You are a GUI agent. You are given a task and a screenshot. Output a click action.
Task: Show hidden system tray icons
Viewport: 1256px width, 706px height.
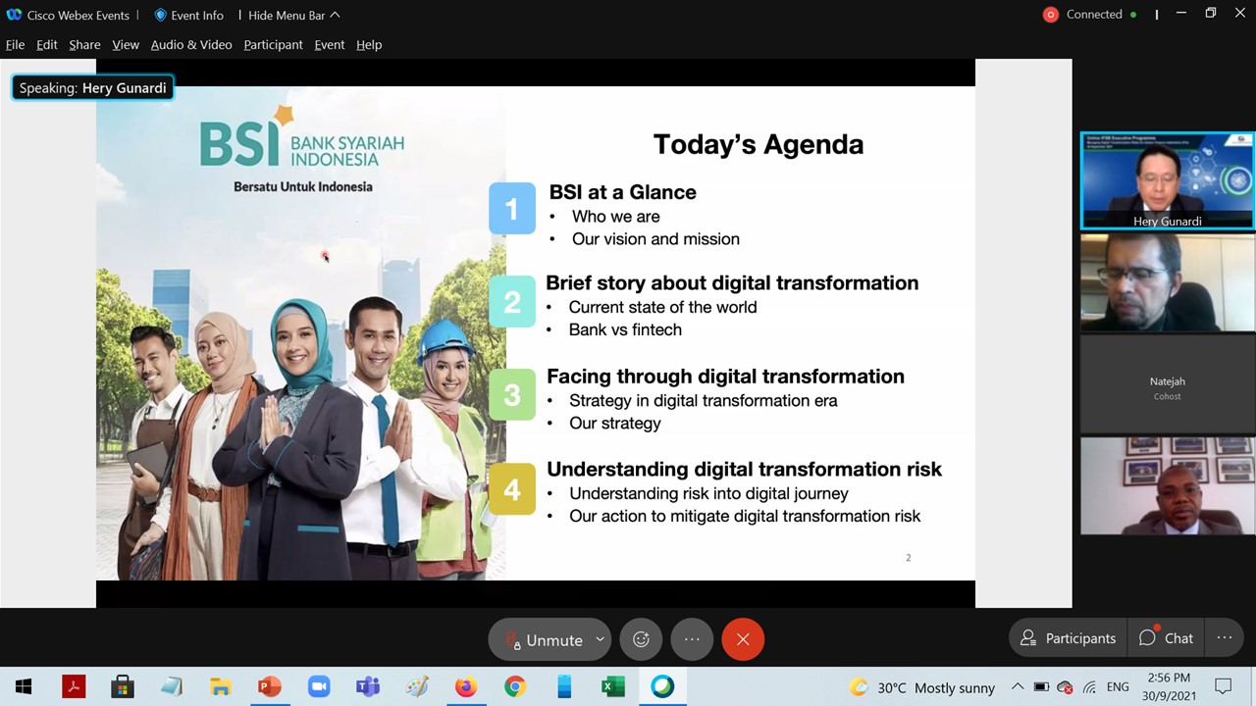(1018, 687)
